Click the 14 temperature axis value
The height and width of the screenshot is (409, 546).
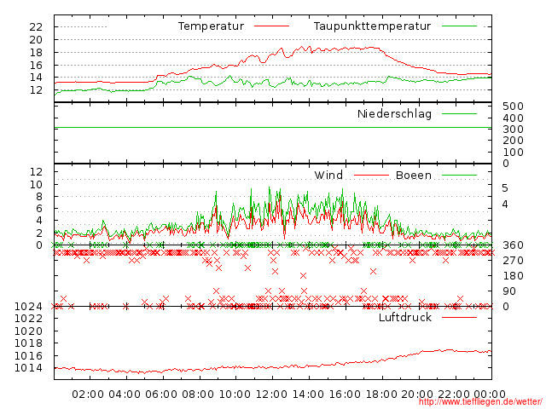36,78
